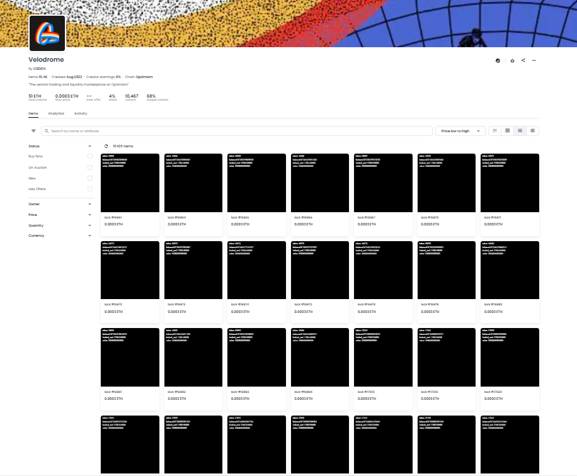The width and height of the screenshot is (577, 476).
Task: Open creator profile link after By
Action: pyautogui.click(x=40, y=69)
